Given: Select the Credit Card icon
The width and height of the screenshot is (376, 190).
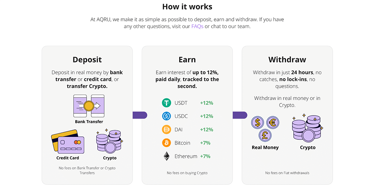Looking at the screenshot, I should pyautogui.click(x=68, y=142).
